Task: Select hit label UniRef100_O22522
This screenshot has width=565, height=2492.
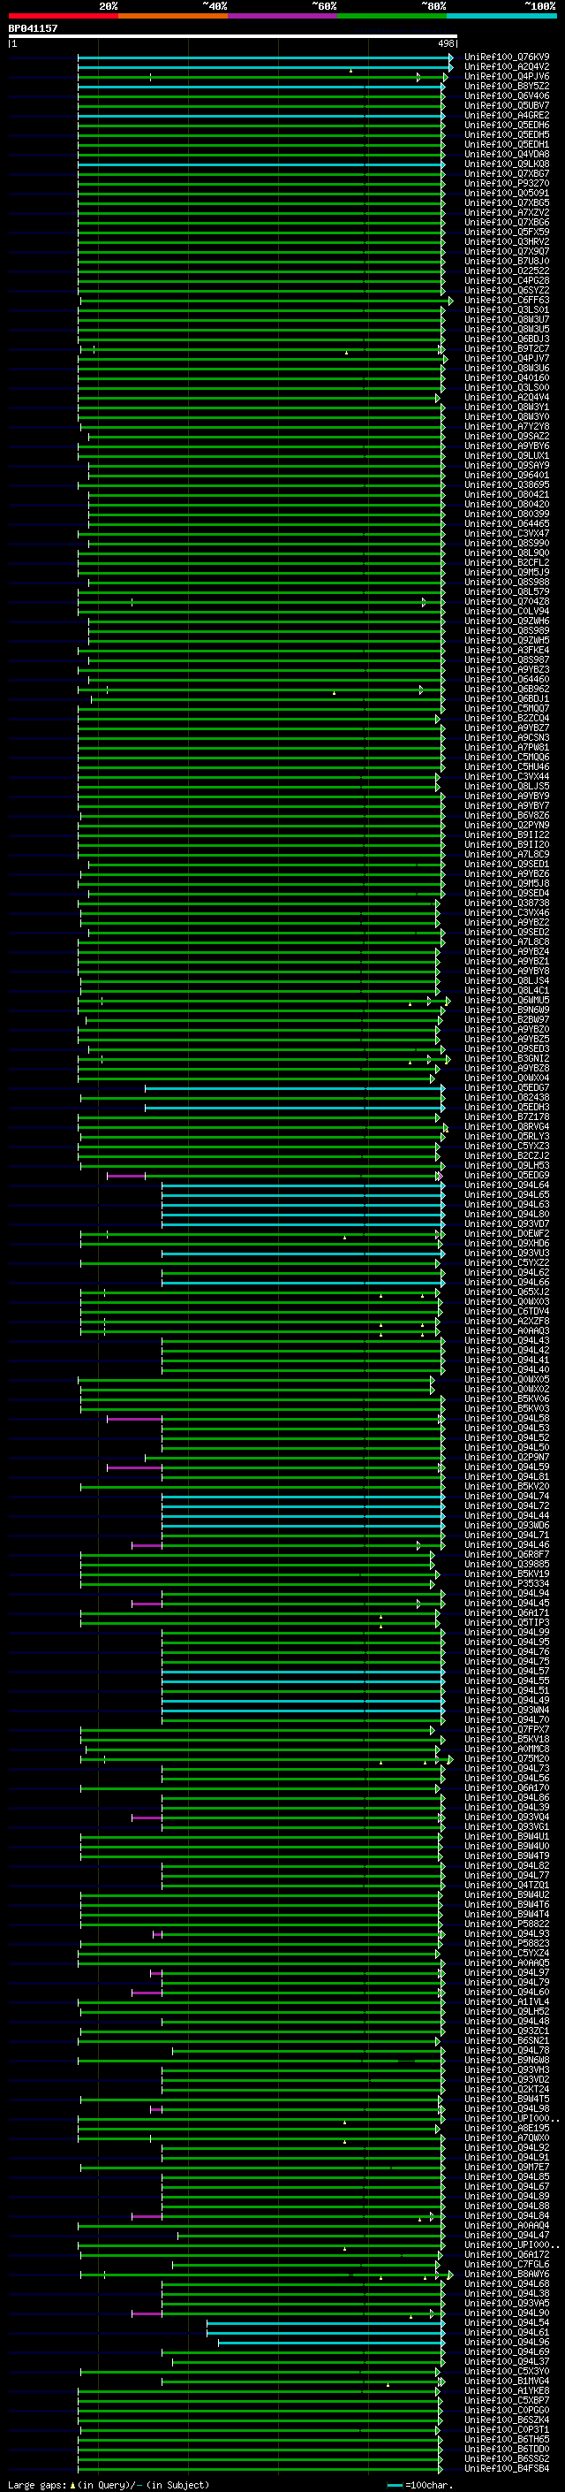Action: (x=507, y=271)
